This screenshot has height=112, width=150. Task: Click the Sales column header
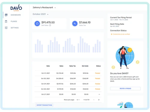click(61, 66)
